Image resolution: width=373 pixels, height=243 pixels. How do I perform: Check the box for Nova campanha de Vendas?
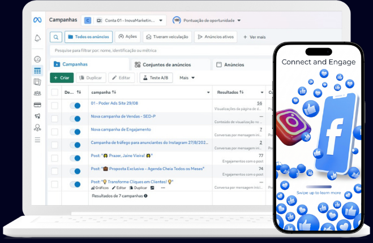(x=54, y=119)
